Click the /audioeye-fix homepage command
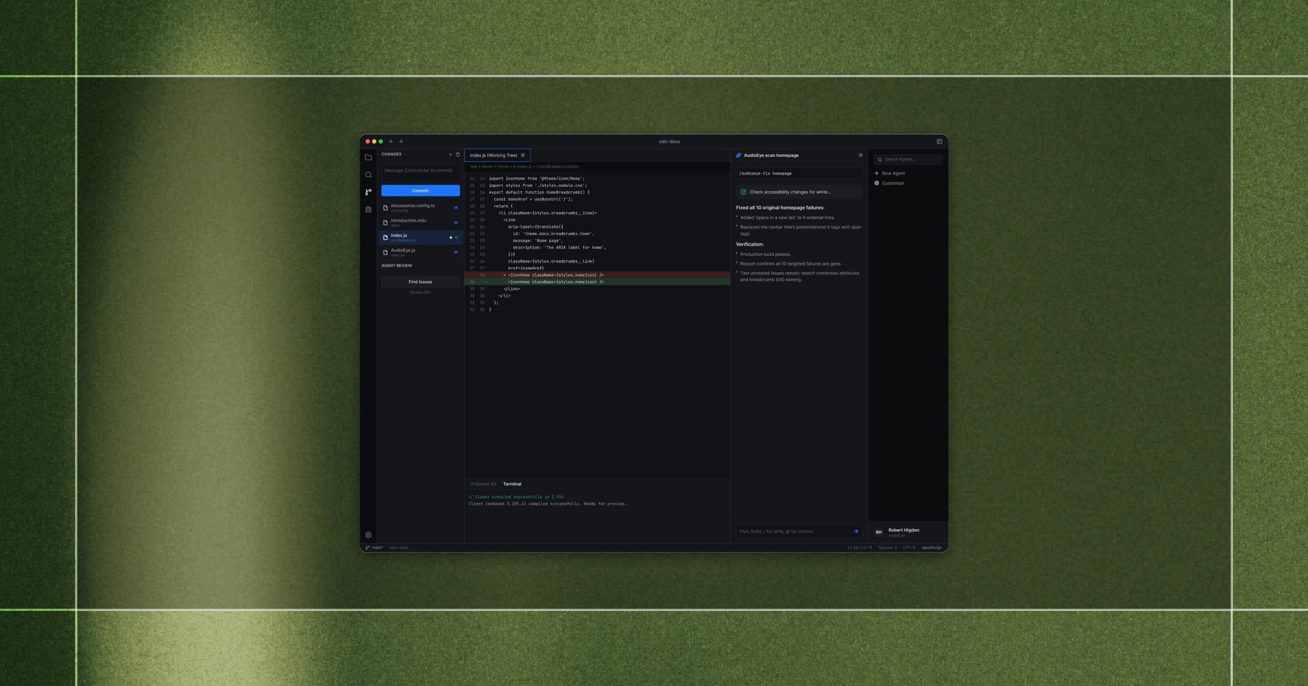1308x686 pixels. coord(799,174)
